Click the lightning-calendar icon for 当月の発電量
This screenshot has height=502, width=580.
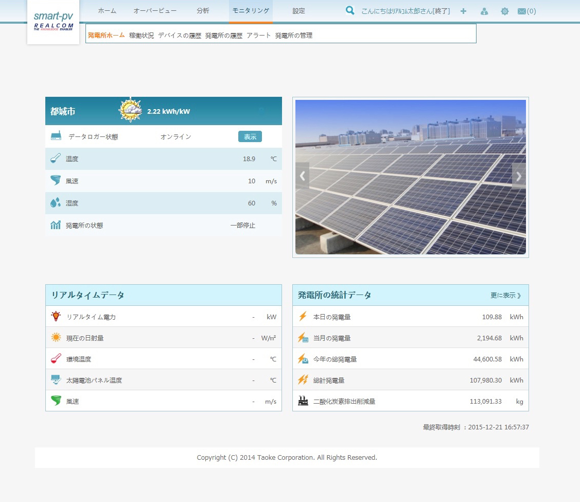pyautogui.click(x=303, y=337)
